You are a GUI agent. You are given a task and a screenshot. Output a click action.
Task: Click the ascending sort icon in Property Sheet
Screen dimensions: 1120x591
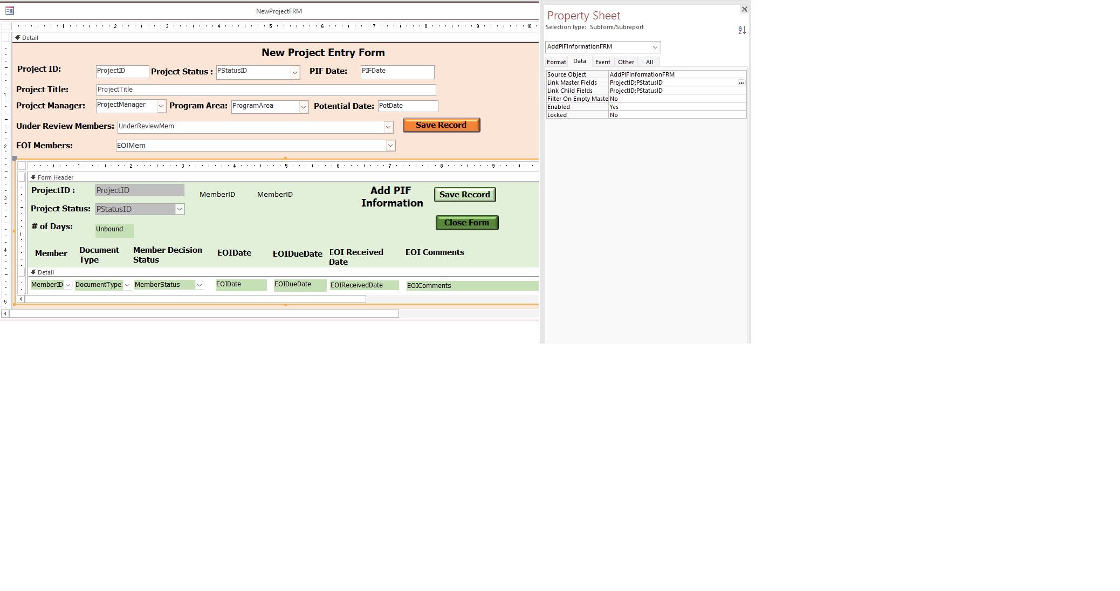(742, 30)
